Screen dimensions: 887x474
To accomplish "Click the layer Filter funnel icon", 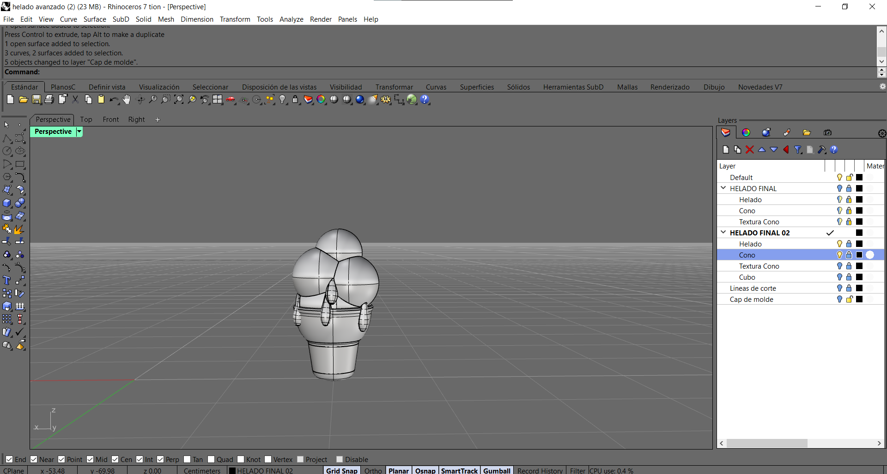I will (798, 150).
